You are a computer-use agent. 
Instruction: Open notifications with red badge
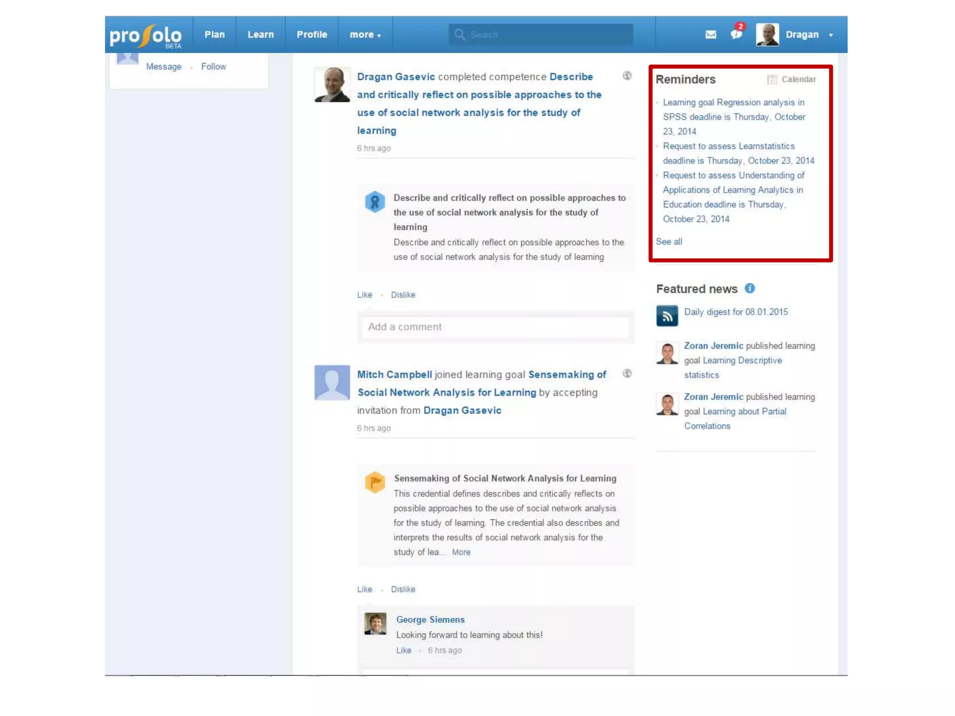tap(736, 34)
